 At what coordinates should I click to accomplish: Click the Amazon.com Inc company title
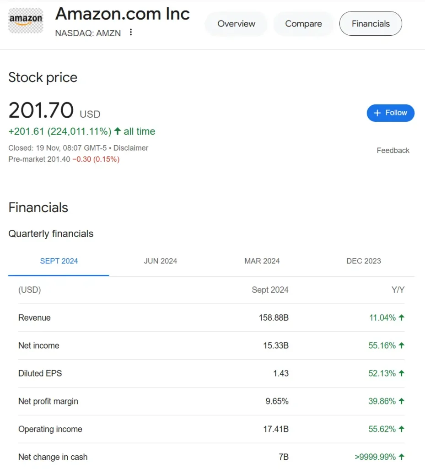click(x=123, y=14)
